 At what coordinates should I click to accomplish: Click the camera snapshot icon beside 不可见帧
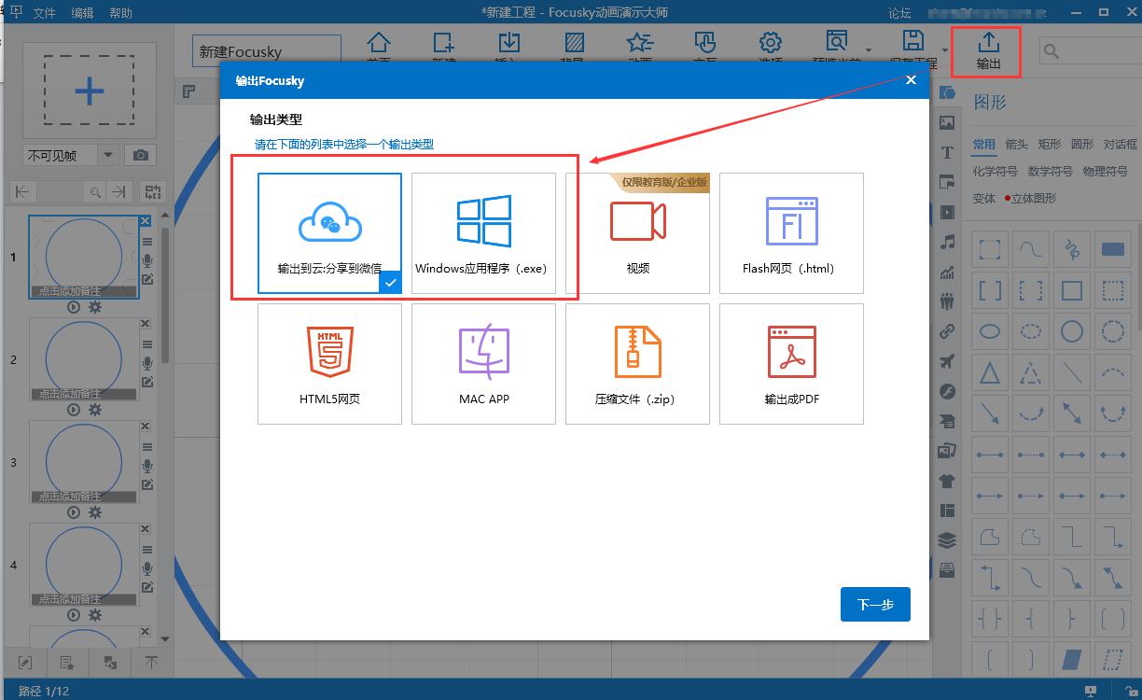tap(141, 156)
